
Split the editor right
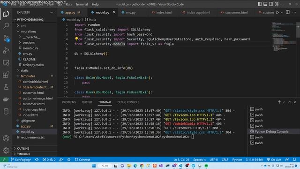coord(287,12)
